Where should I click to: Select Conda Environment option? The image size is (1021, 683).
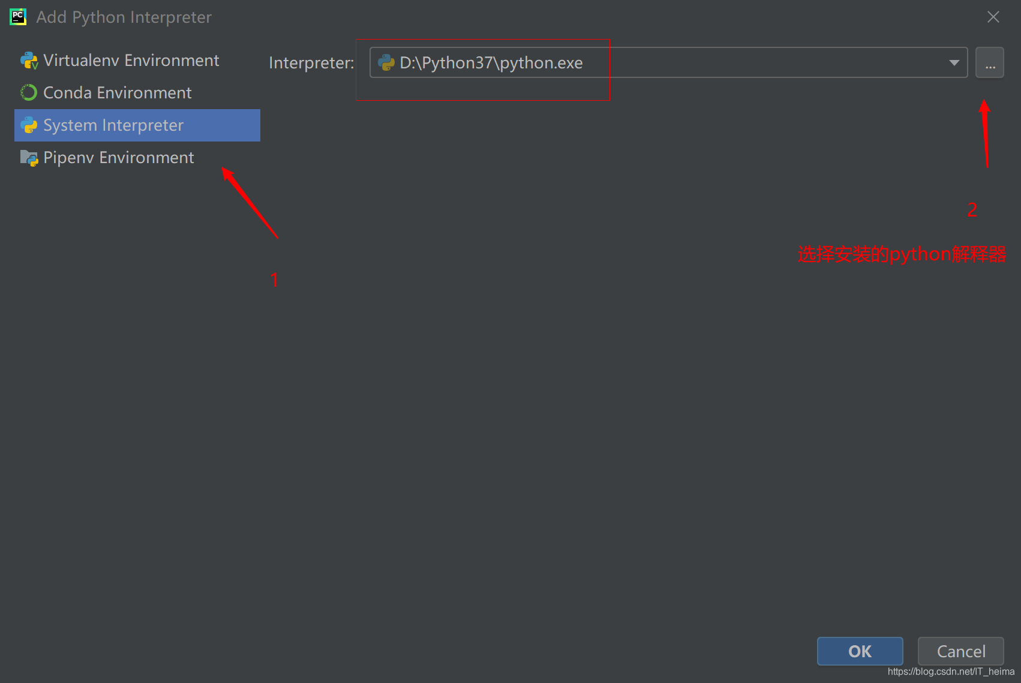(137, 92)
